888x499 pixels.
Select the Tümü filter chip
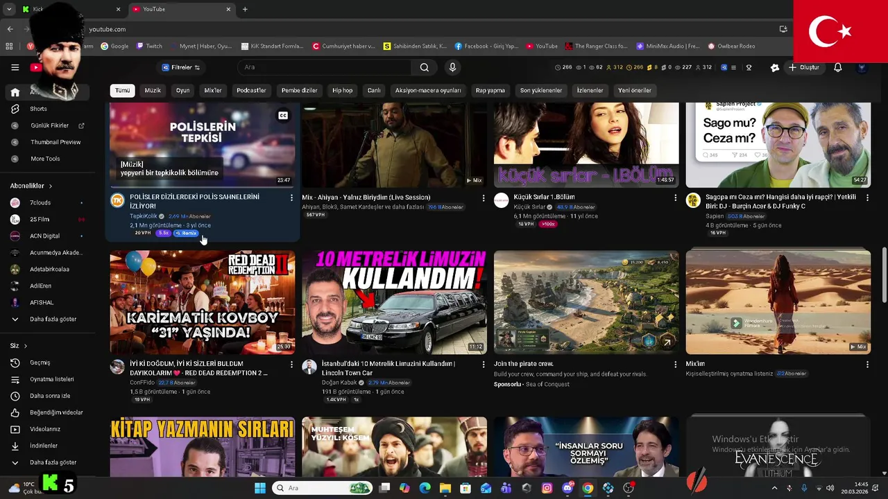pos(122,90)
